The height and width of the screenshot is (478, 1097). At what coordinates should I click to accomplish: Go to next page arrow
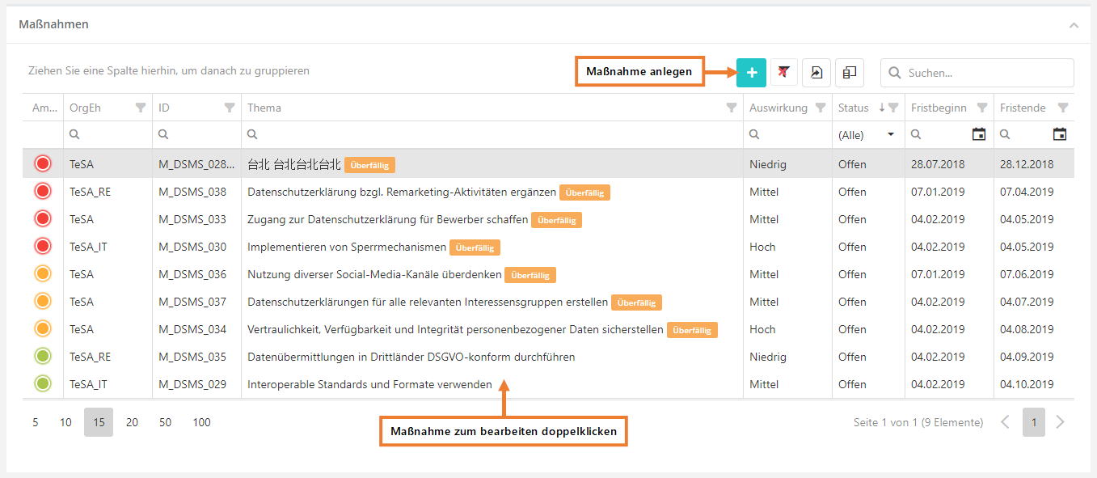point(1061,422)
